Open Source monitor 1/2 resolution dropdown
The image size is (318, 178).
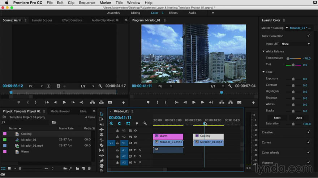[87, 86]
